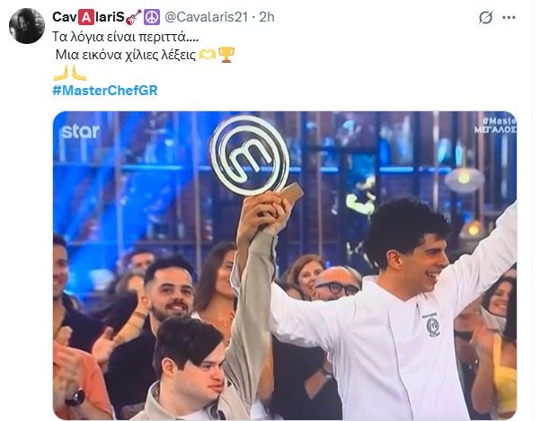540x421 pixels.
Task: Click the star channel logo in the photo
Action: coord(80,131)
